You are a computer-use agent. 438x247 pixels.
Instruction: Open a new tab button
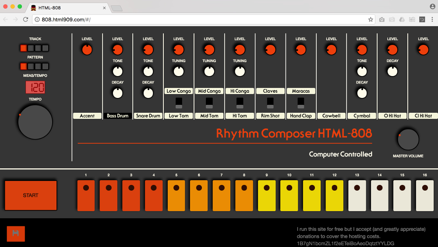(x=117, y=8)
